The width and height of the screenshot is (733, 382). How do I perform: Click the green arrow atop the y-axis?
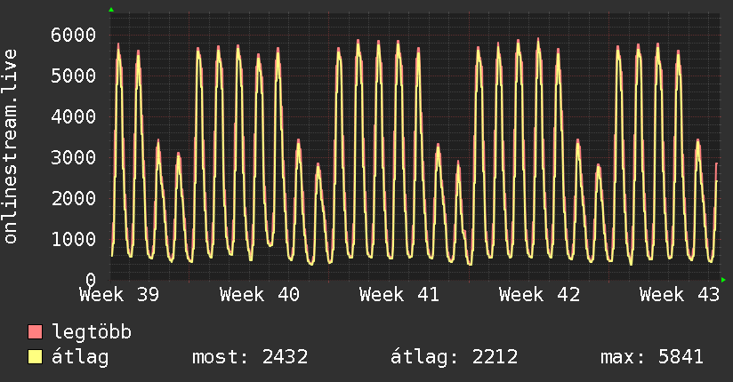(111, 10)
